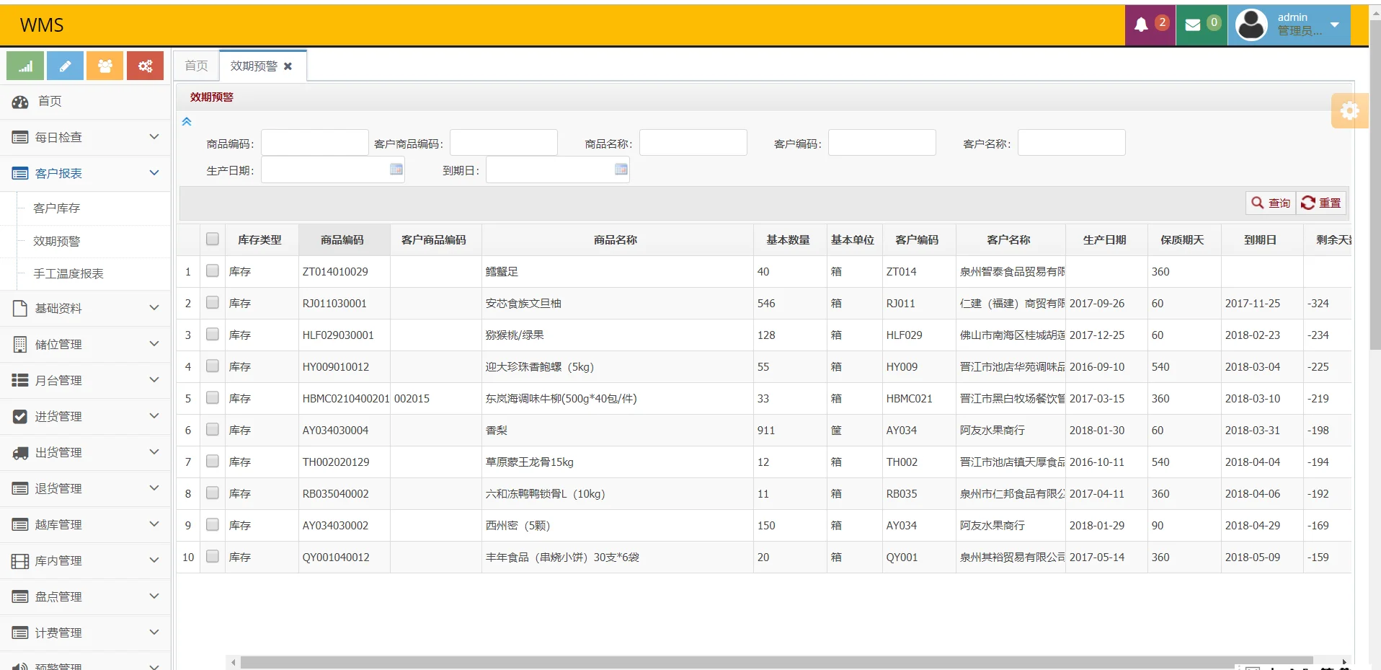The height and width of the screenshot is (670, 1381).
Task: Click the blue pencil edit icon
Action: [x=64, y=66]
